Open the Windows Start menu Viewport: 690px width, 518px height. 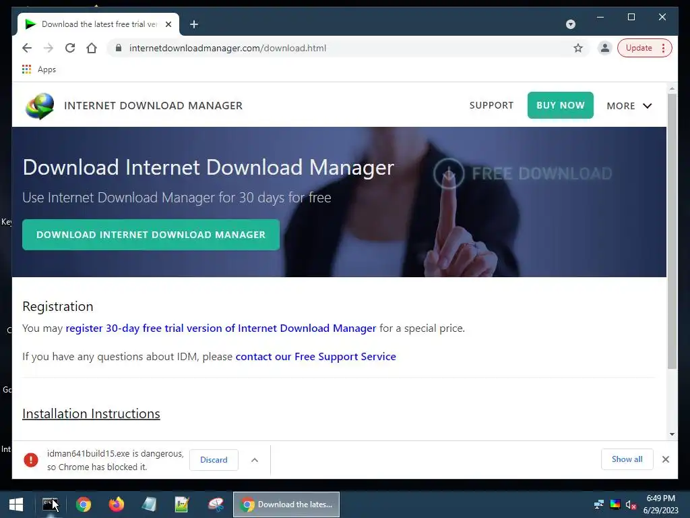click(16, 505)
